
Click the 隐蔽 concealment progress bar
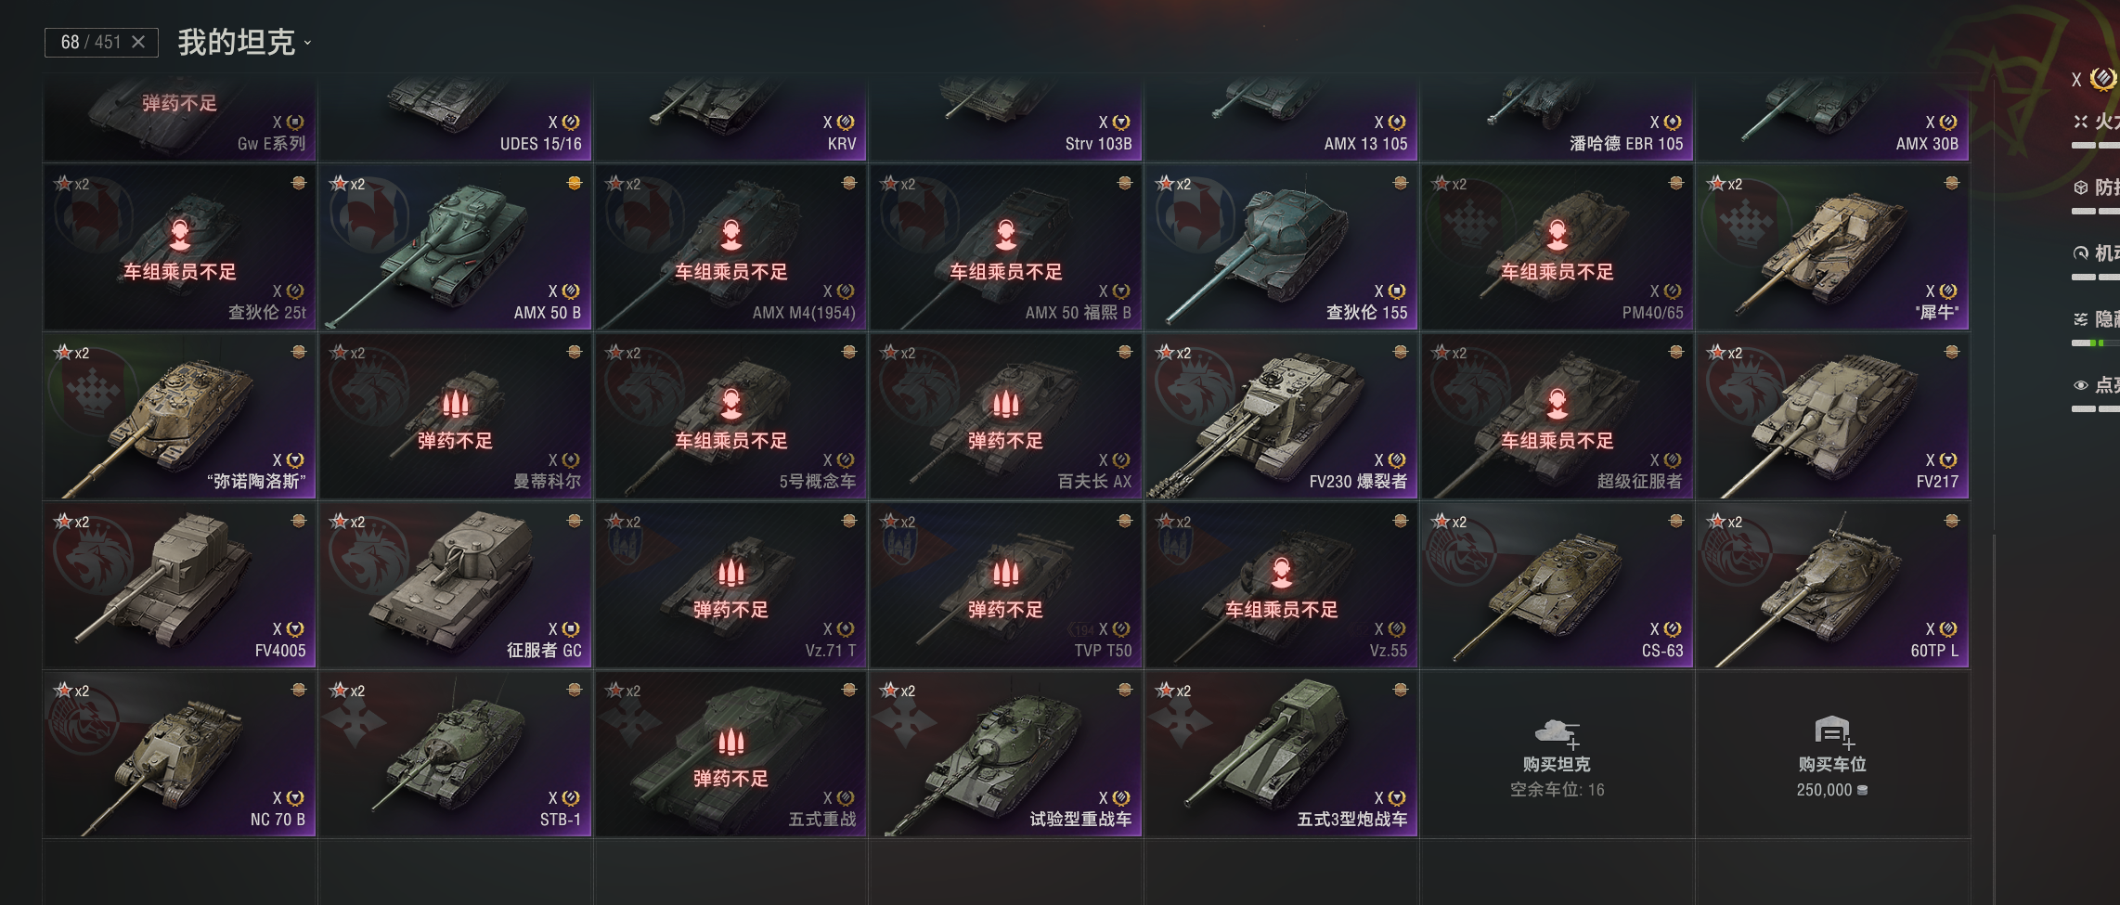pos(2096,343)
